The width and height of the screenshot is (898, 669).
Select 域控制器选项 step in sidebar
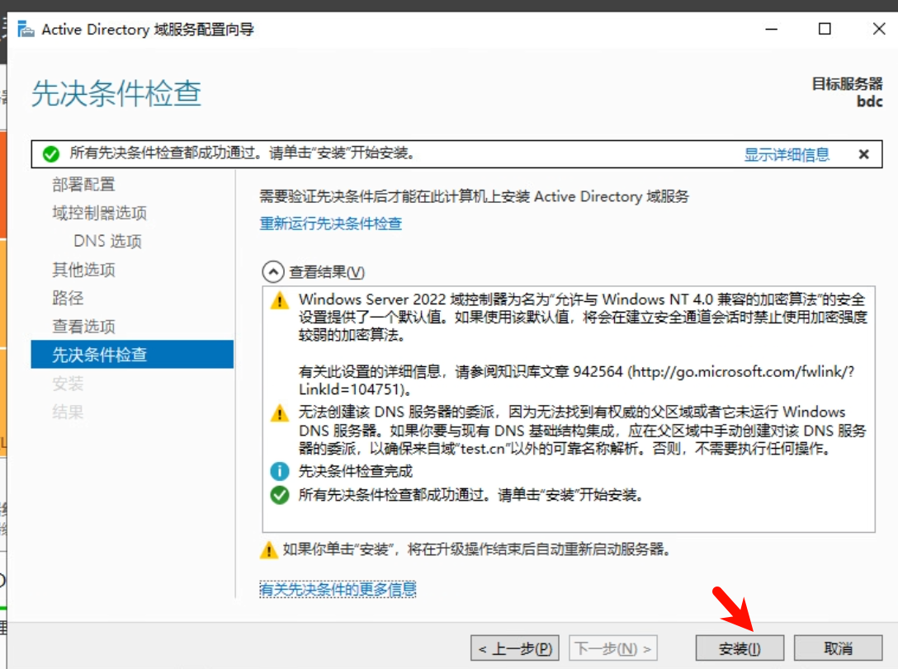click(100, 213)
